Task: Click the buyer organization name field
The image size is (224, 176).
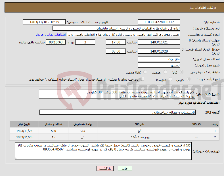Action: 116,28
